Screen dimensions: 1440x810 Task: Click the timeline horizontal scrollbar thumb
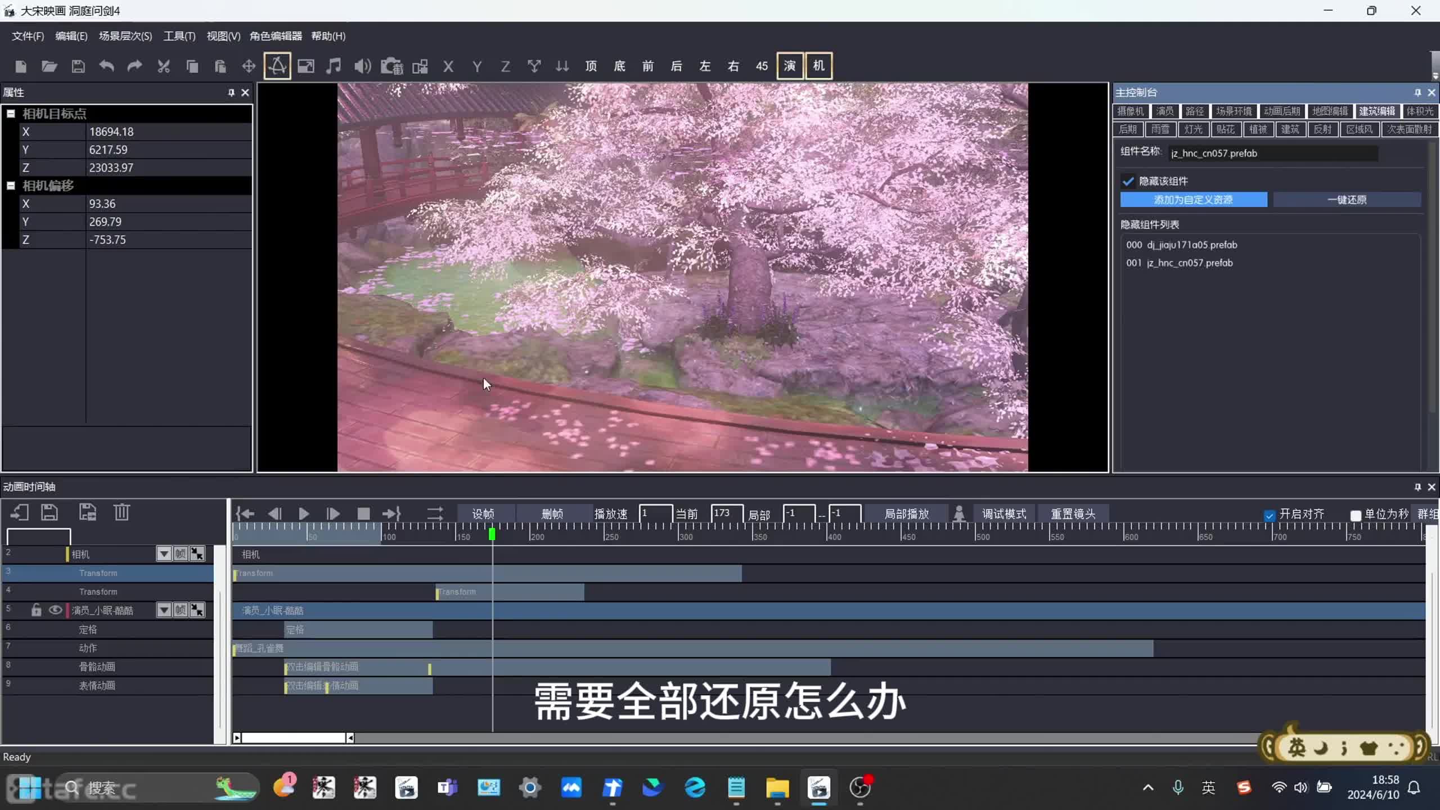pyautogui.click(x=294, y=738)
